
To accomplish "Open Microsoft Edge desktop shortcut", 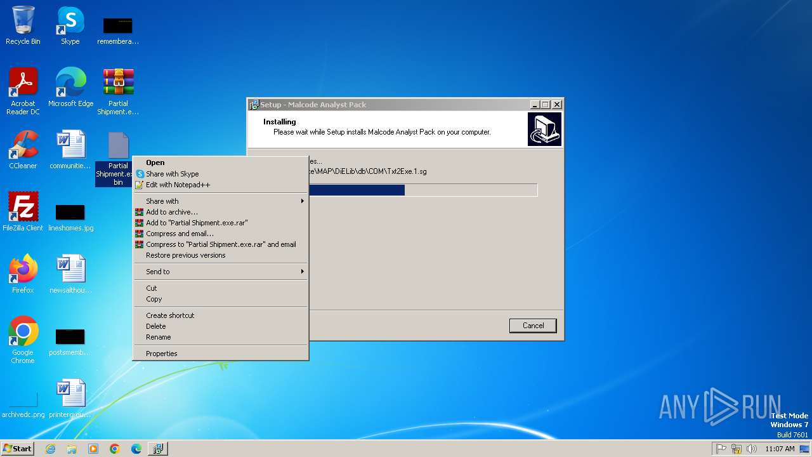I will 70,88.
